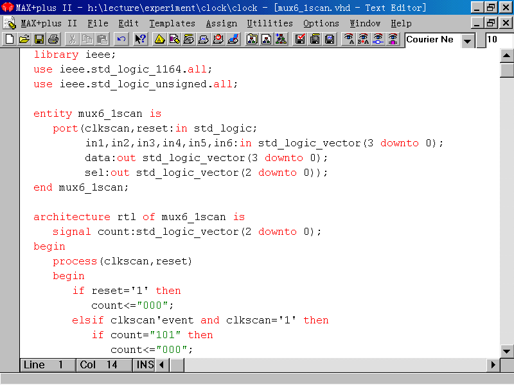Open Replace Text eye icon
Viewport: 514px width, 385px height.
click(x=363, y=39)
